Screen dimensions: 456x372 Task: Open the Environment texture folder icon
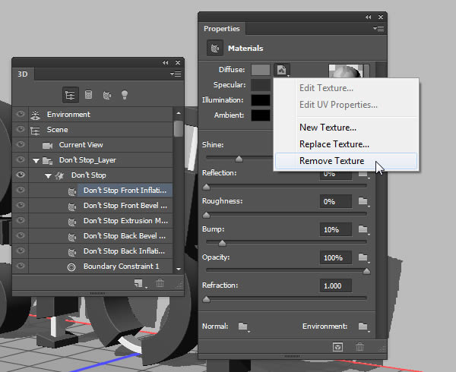coord(363,326)
